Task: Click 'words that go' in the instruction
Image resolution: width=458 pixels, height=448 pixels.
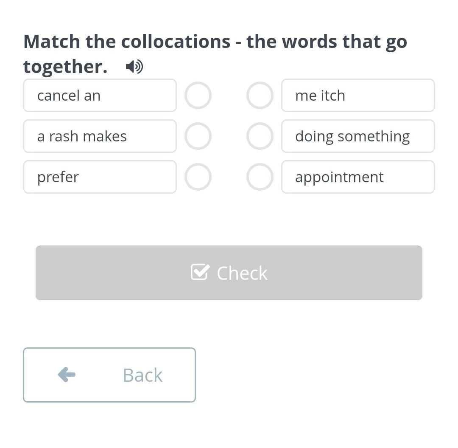Action: point(344,42)
